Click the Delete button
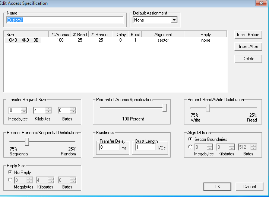This screenshot has width=269, height=197. coord(248,59)
